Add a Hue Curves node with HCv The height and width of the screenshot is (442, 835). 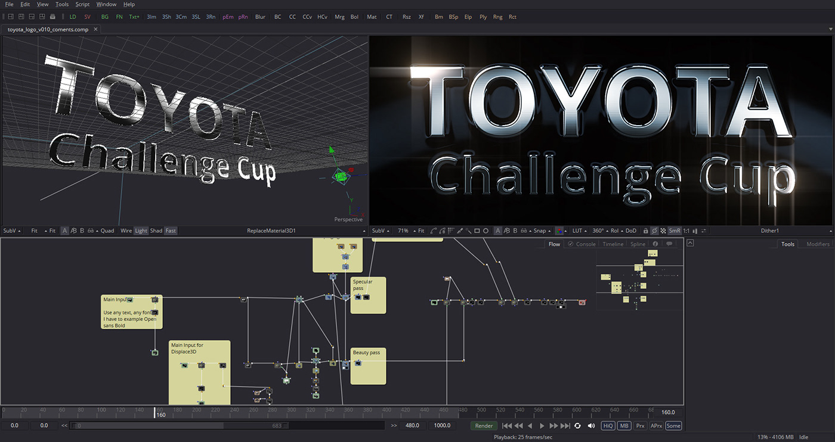[x=322, y=17]
